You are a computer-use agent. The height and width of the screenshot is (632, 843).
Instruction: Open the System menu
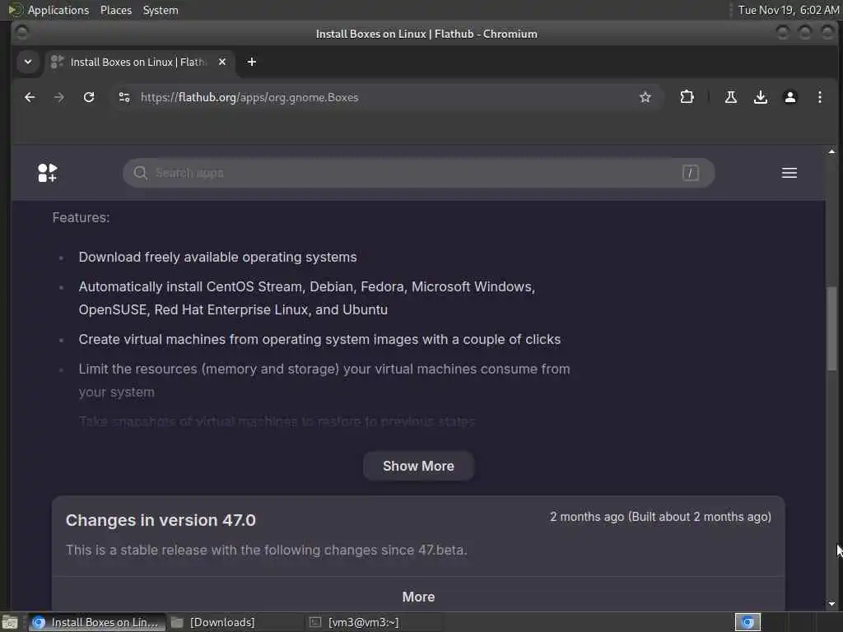(161, 10)
